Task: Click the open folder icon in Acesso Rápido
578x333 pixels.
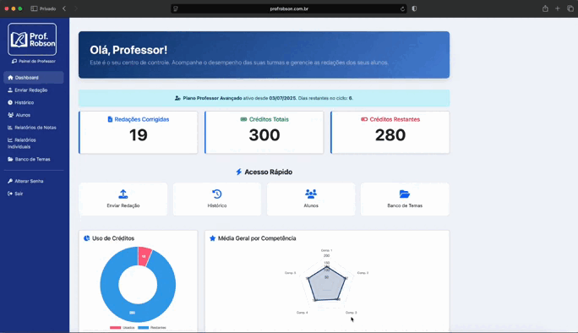Action: (x=405, y=194)
